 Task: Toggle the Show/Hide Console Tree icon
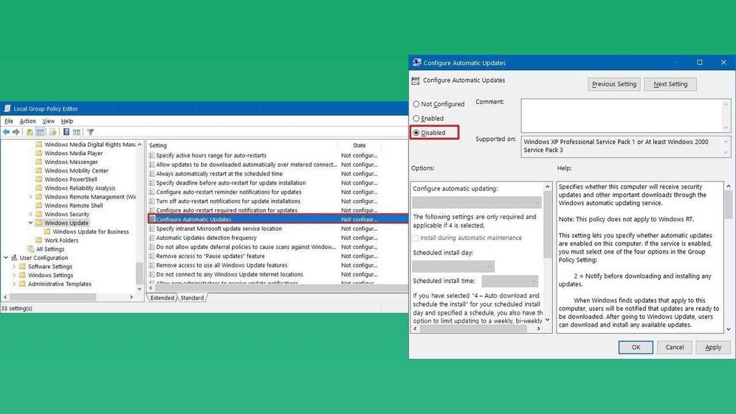click(39, 131)
